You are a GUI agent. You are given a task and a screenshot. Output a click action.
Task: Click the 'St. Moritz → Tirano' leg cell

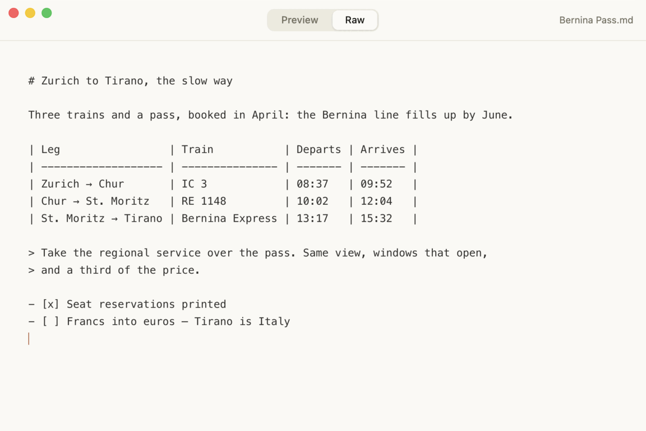(x=101, y=219)
